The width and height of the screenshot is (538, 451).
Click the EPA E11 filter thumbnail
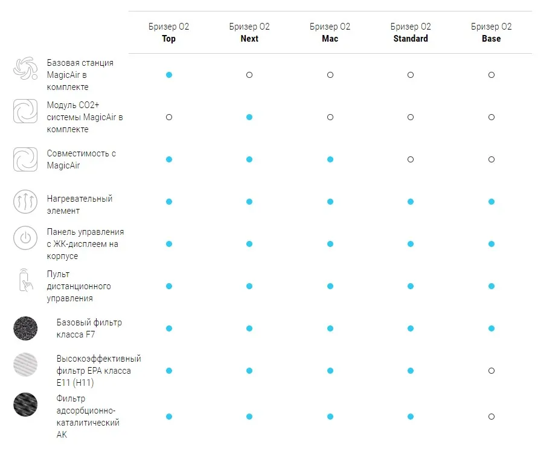(x=25, y=365)
